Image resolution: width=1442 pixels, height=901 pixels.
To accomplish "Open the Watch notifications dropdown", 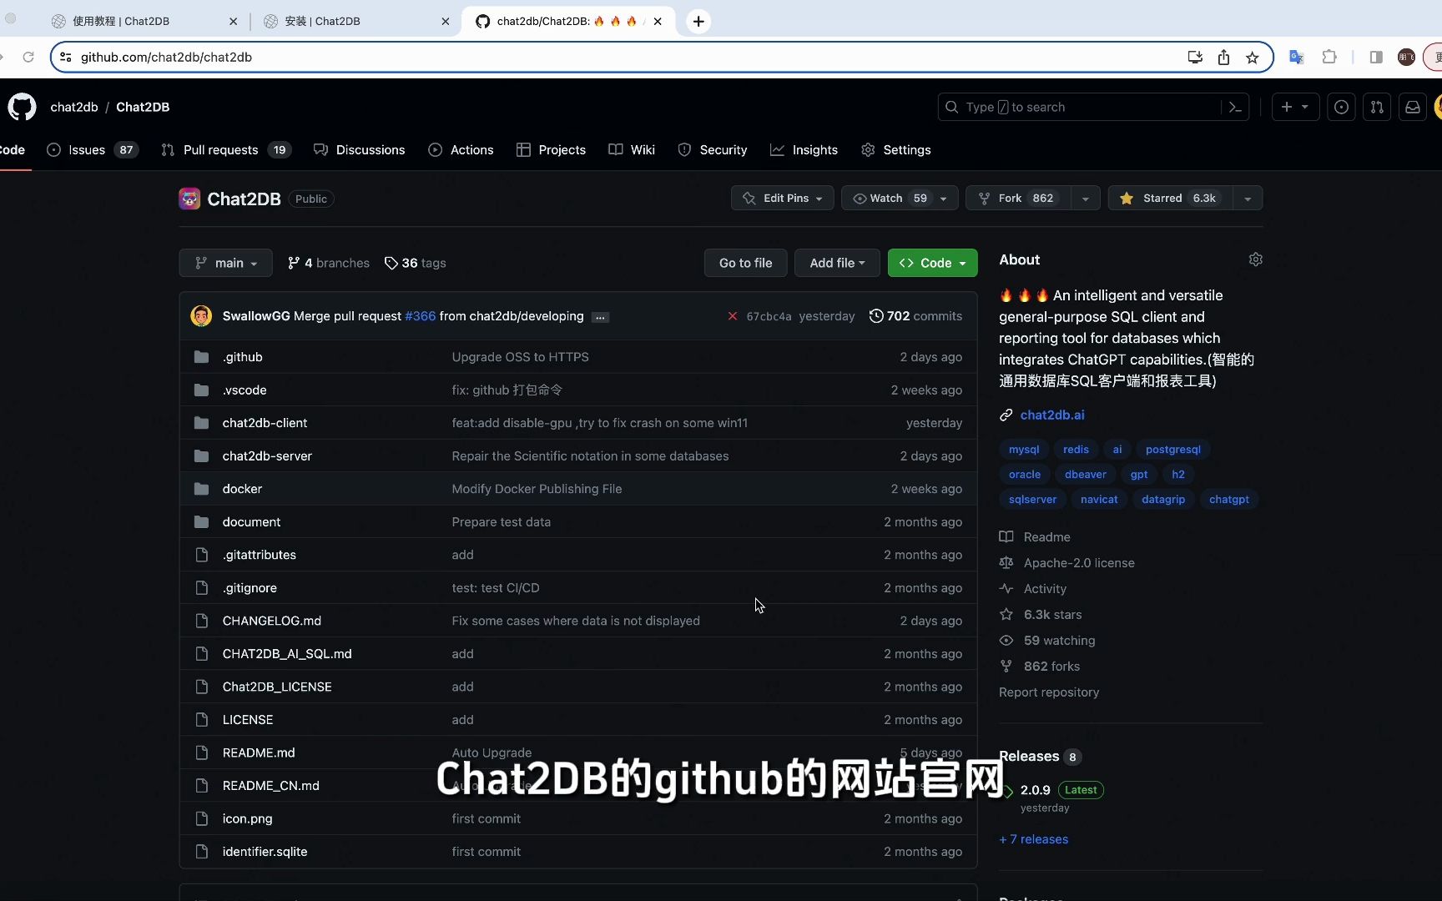I will (900, 199).
